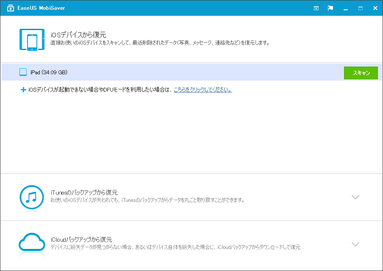Click the EaseUS MobiSaver logo icon

coord(11,8)
